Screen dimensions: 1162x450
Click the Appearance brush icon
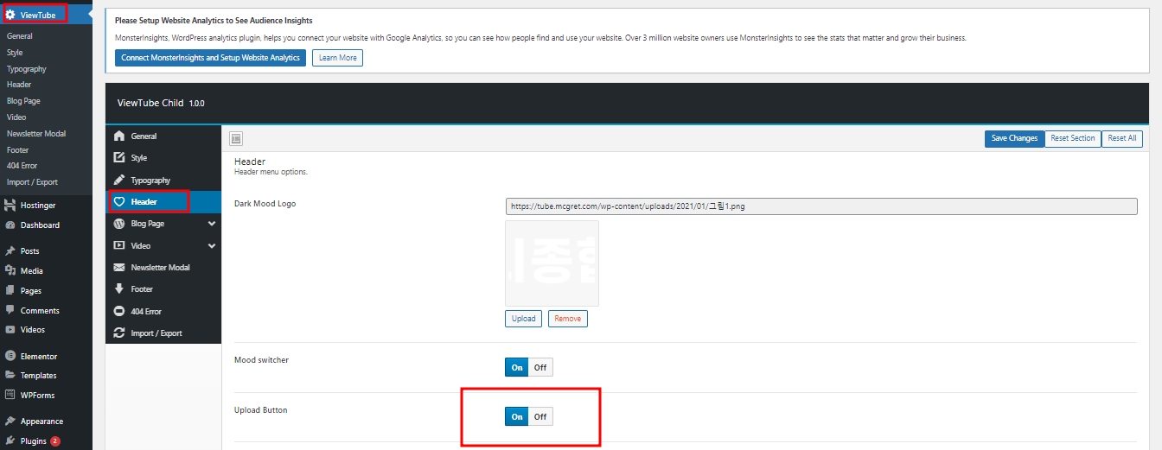point(10,421)
